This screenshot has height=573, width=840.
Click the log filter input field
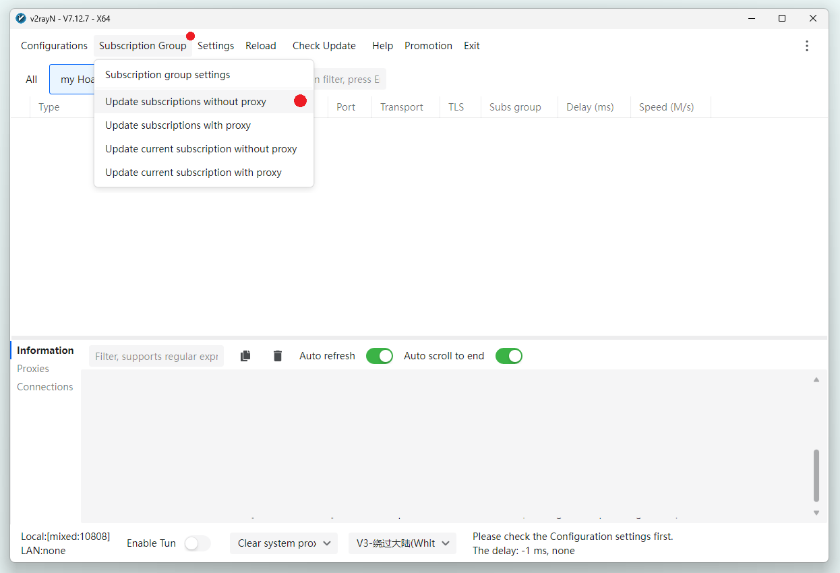click(156, 356)
